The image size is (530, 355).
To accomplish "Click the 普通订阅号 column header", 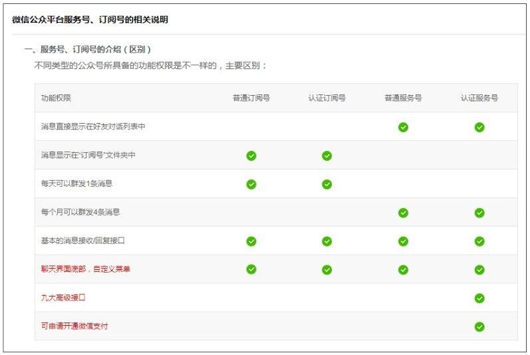I will point(251,98).
